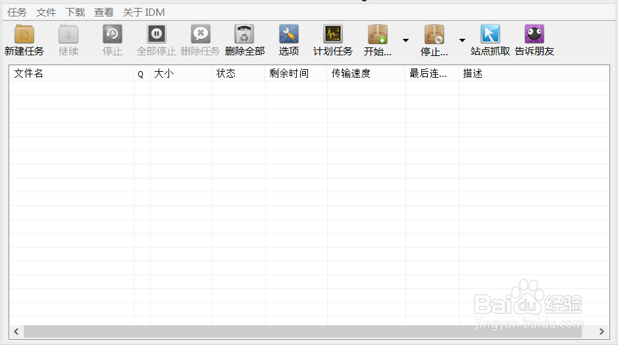Sort by 文件名 column header
Image resolution: width=618 pixels, height=345 pixels.
(71, 73)
